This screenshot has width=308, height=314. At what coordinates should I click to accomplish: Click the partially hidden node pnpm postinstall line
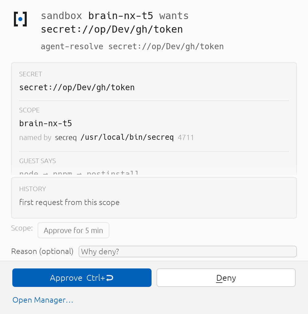(79, 172)
